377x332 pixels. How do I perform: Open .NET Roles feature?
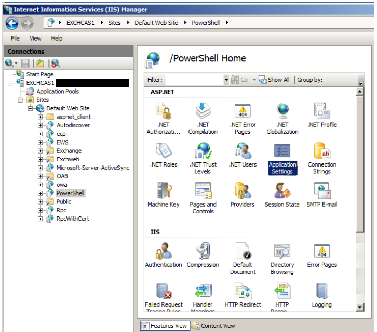point(164,155)
